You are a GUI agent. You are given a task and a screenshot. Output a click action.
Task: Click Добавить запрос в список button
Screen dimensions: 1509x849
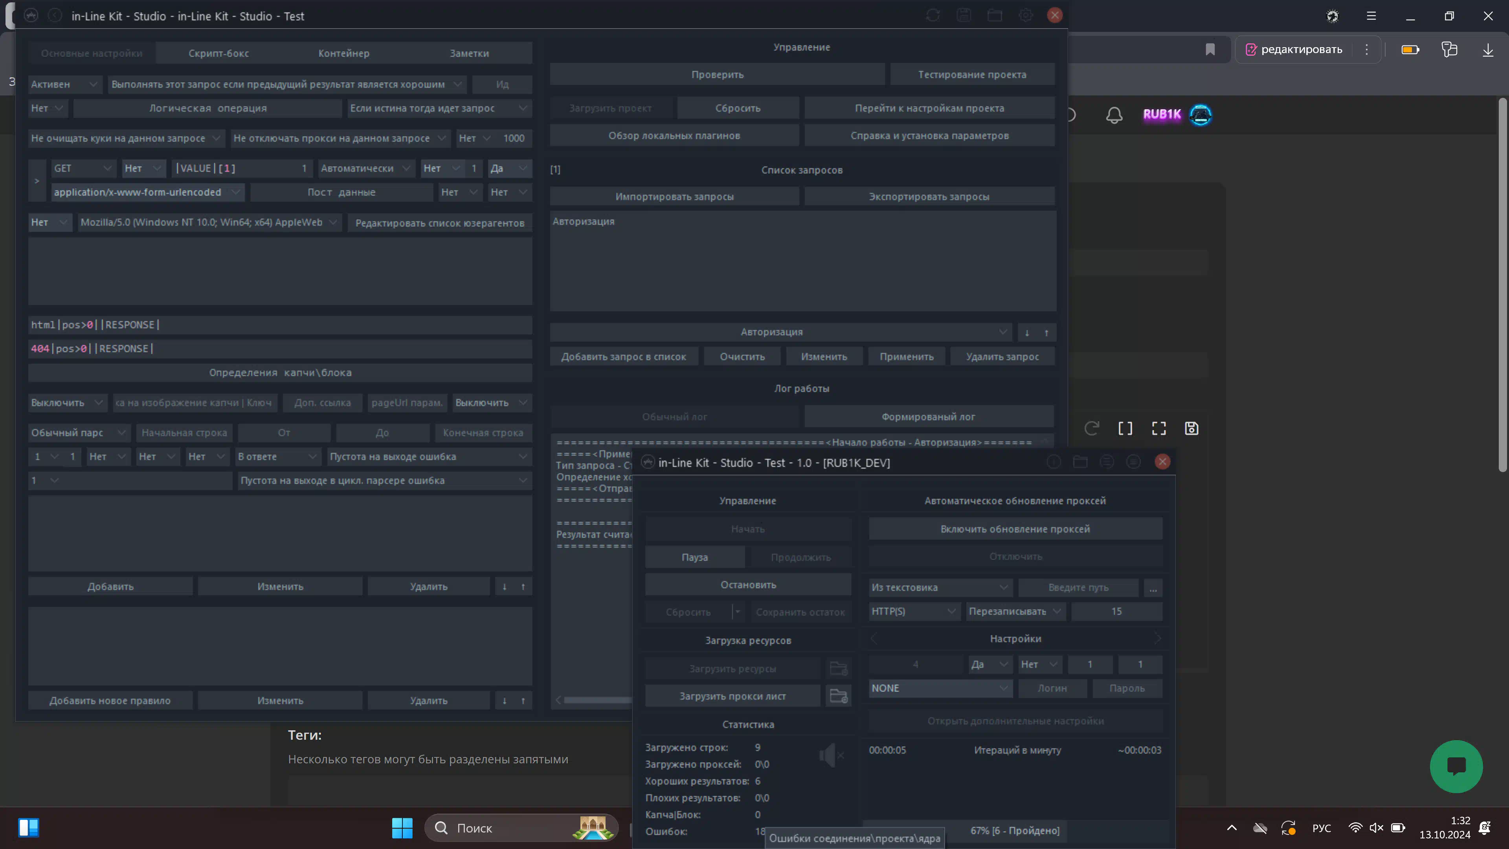(x=623, y=357)
